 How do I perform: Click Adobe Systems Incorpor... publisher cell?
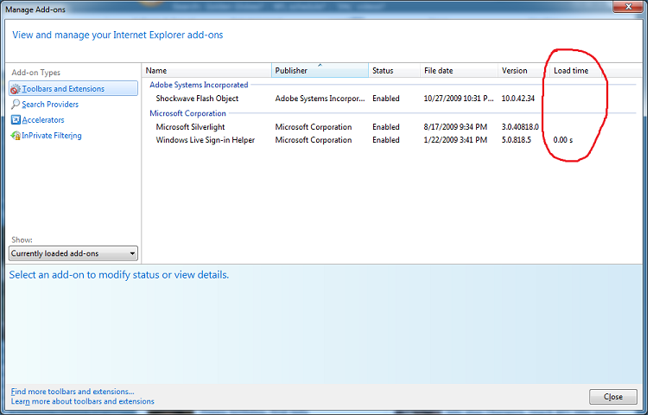320,99
